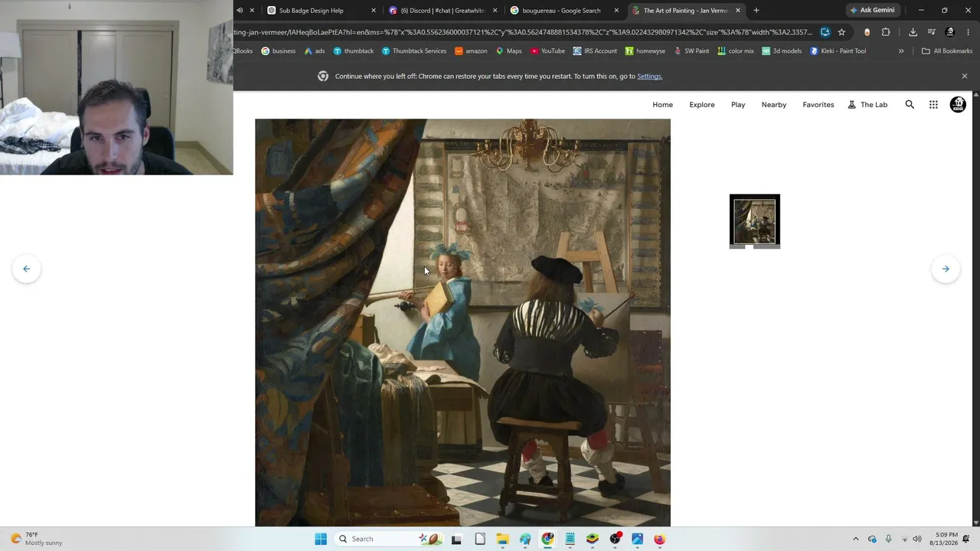Open the amazon bookmark
The image size is (980, 551).
[x=471, y=51]
